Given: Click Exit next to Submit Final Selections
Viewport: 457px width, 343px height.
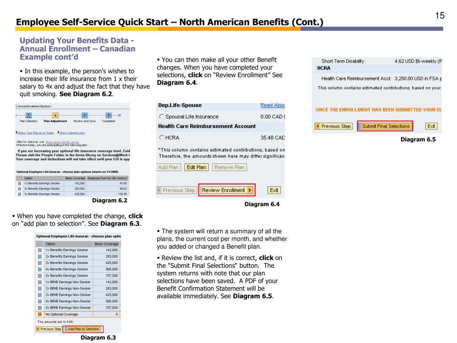Looking at the screenshot, I should (431, 126).
